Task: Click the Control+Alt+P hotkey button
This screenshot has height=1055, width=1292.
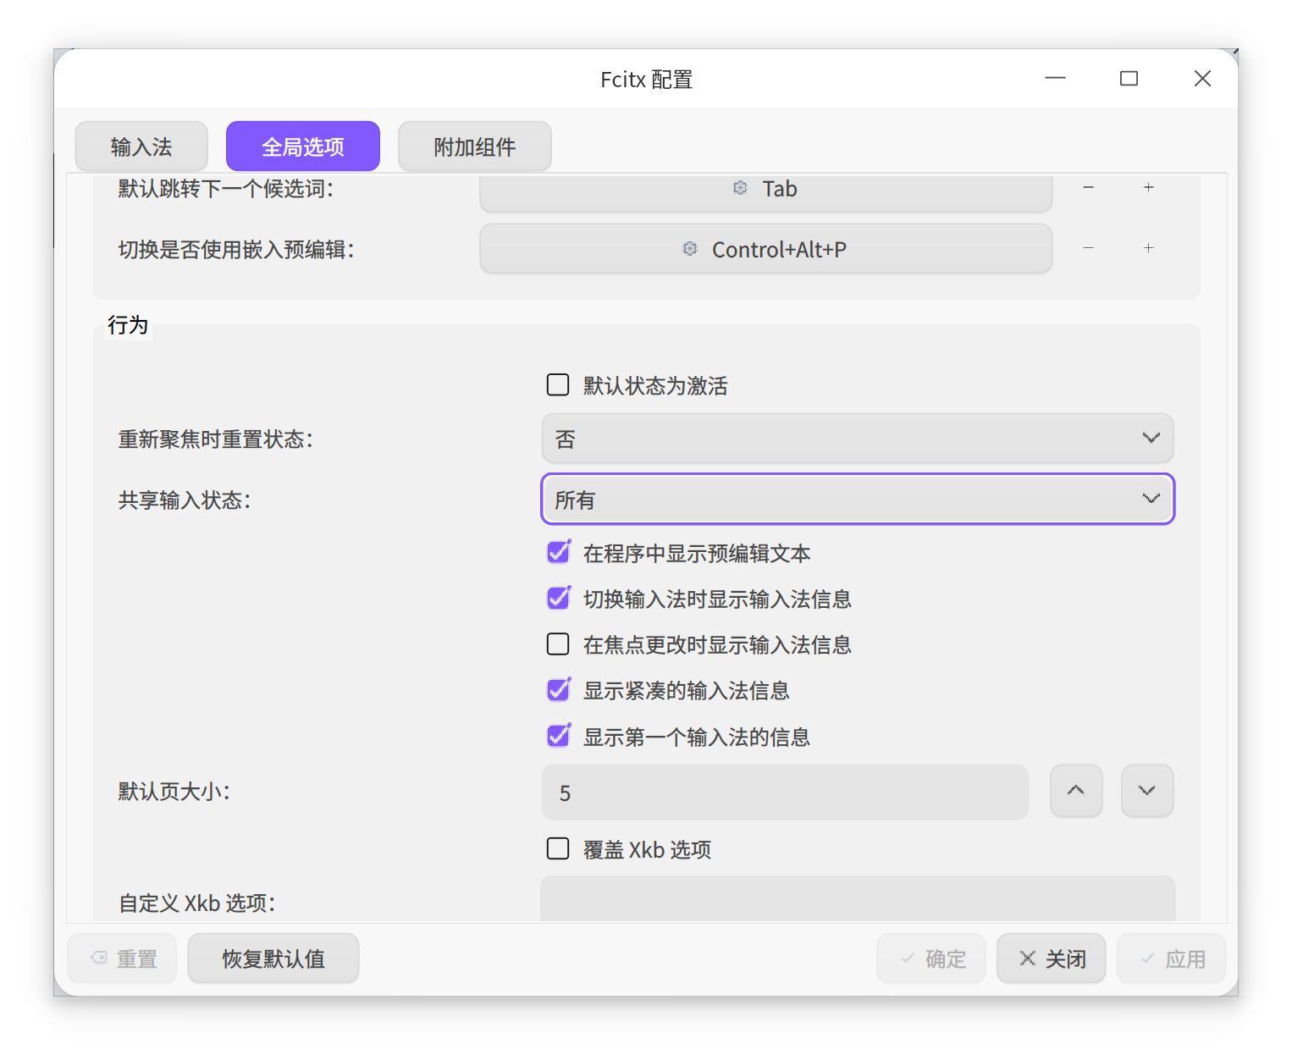Action: [766, 249]
